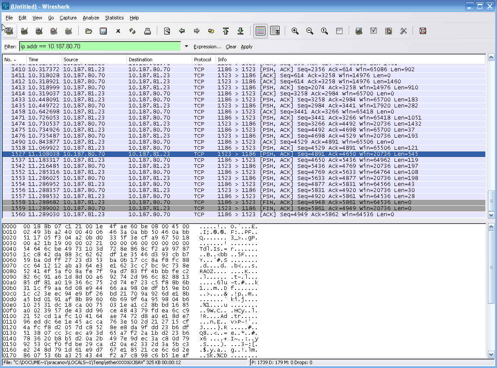Close the capture file with the X icon
Viewport: 497px width, 368px height.
tap(118, 31)
